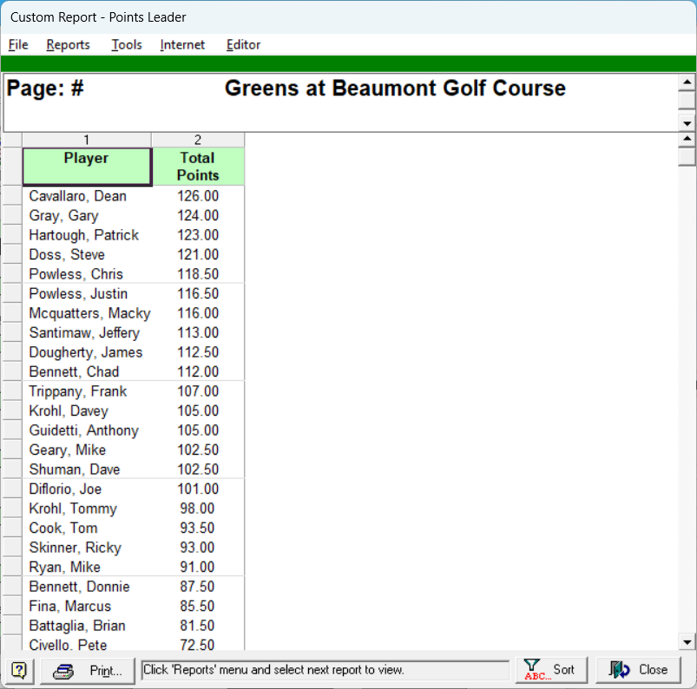
Task: Select the column 1 number header
Action: [87, 140]
